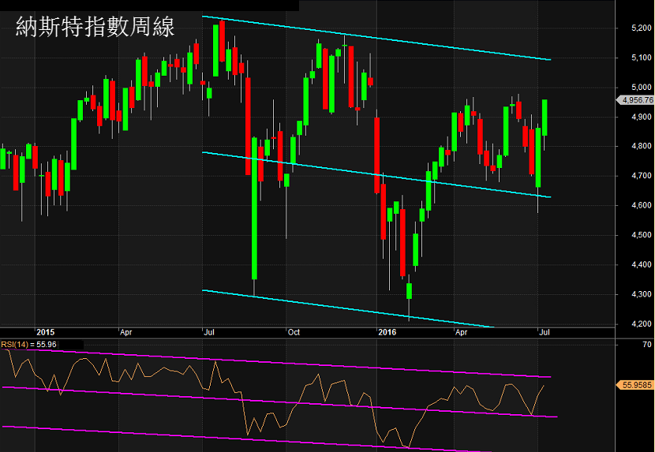Click the Oct date axis label
Image resolution: width=655 pixels, height=452 pixels.
pyautogui.click(x=294, y=332)
